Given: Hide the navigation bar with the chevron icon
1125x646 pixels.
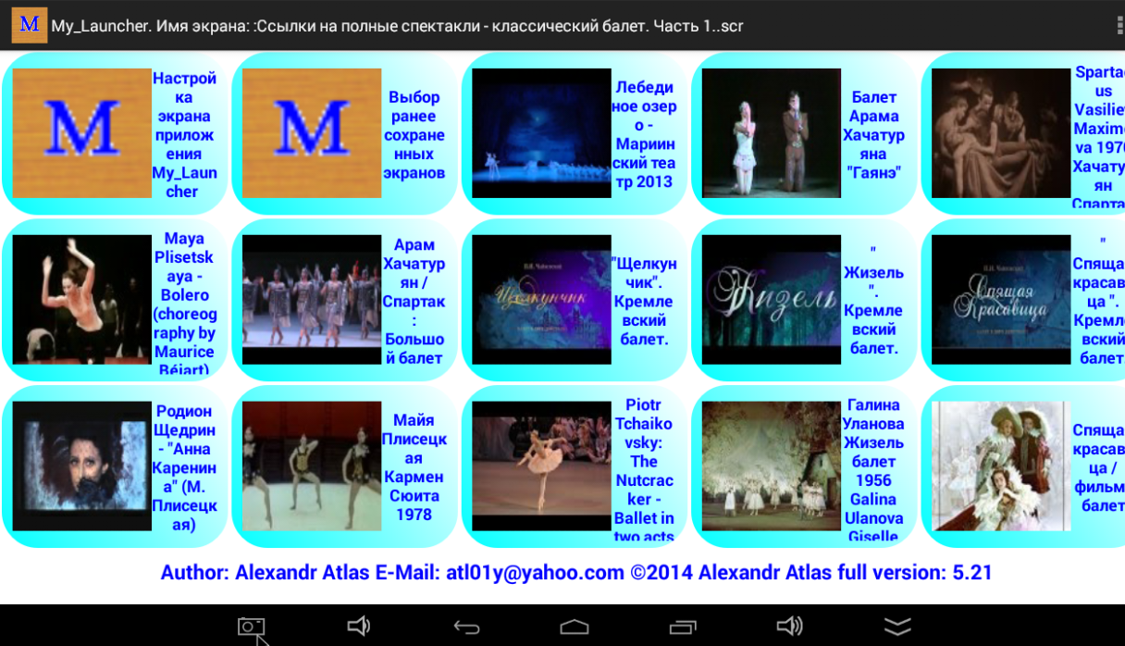Looking at the screenshot, I should click(897, 627).
